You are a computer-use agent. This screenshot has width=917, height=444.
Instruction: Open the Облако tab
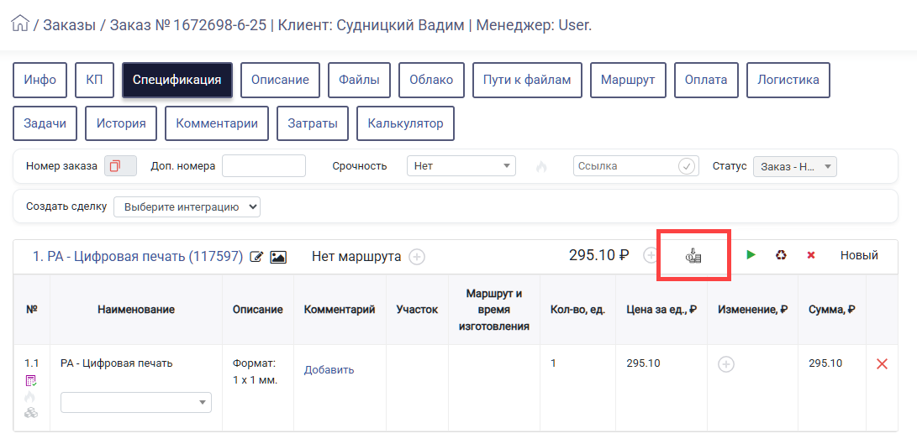pyautogui.click(x=431, y=80)
